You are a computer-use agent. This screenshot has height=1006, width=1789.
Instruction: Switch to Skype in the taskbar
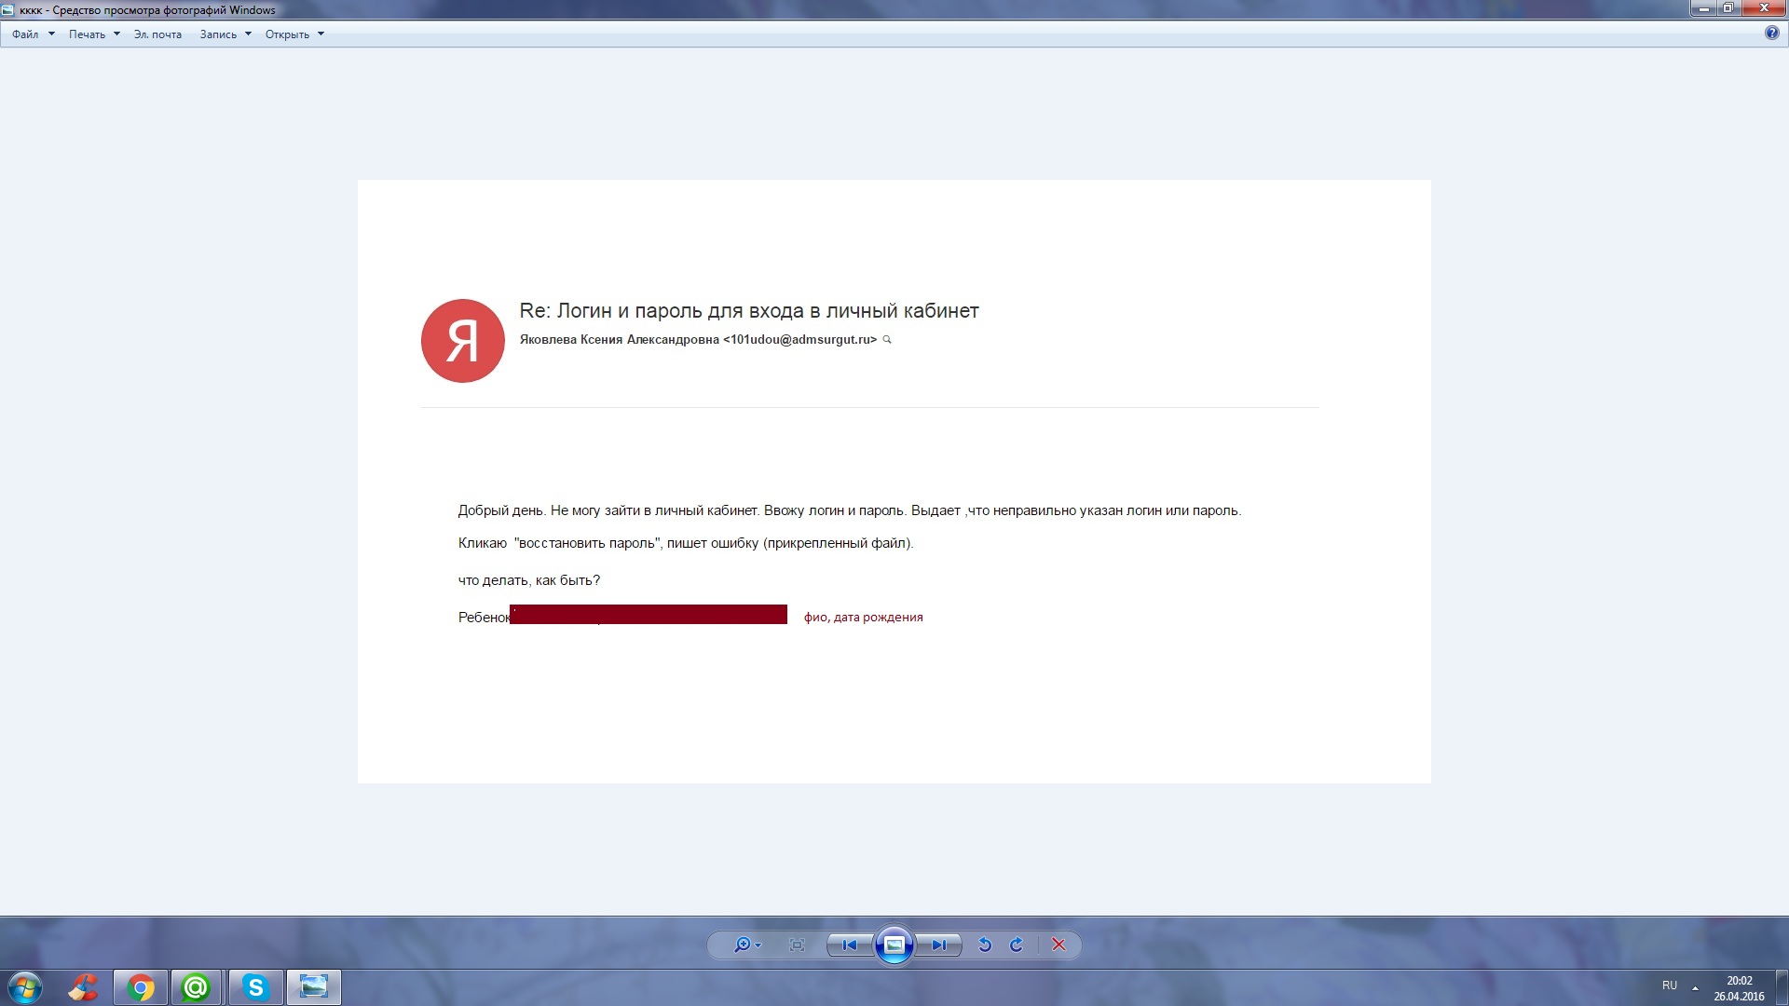(x=255, y=987)
